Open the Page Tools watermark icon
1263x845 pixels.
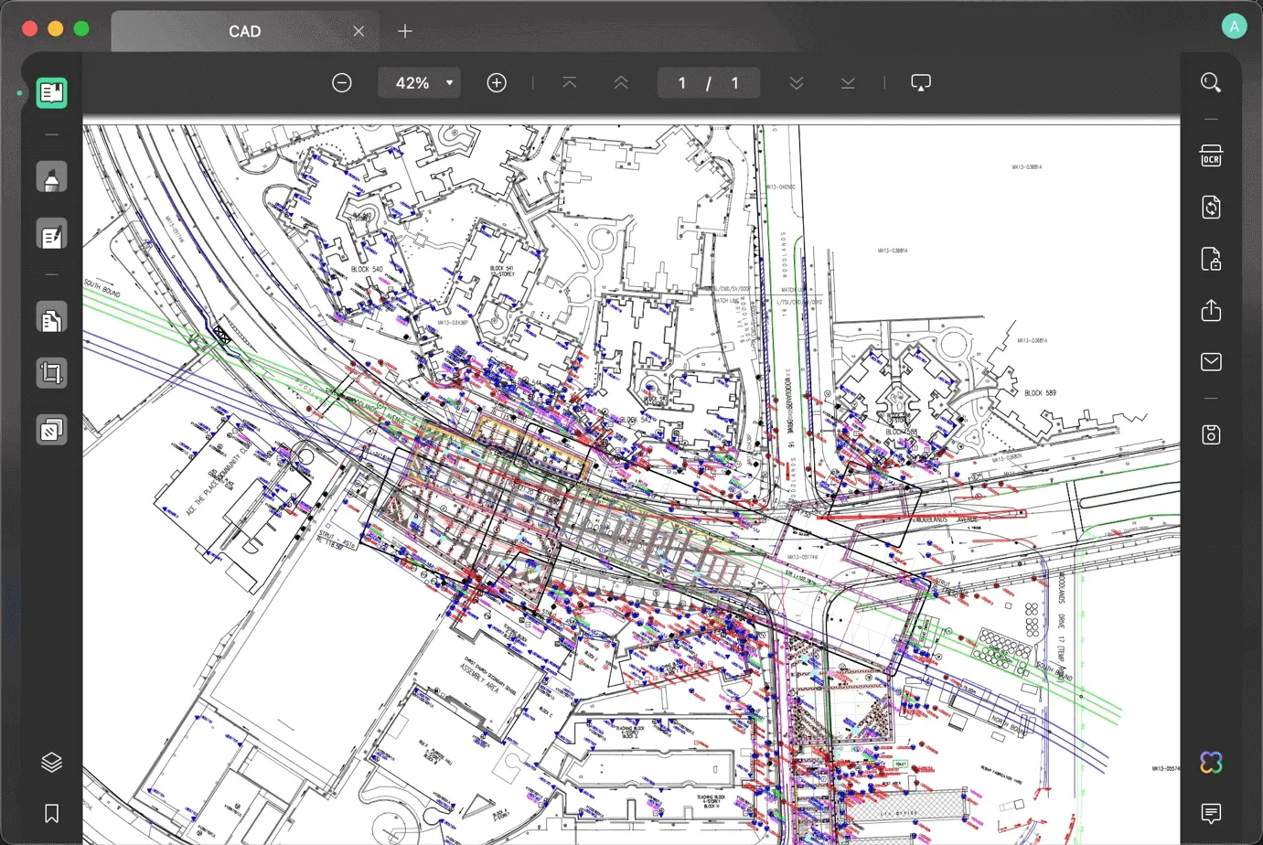point(52,429)
